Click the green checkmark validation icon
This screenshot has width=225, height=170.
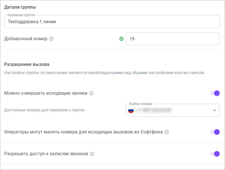121,39
